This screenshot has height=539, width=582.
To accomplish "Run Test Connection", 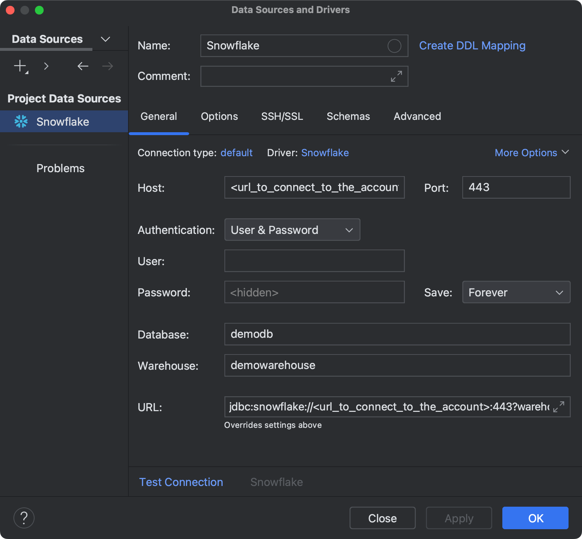I will [x=181, y=482].
